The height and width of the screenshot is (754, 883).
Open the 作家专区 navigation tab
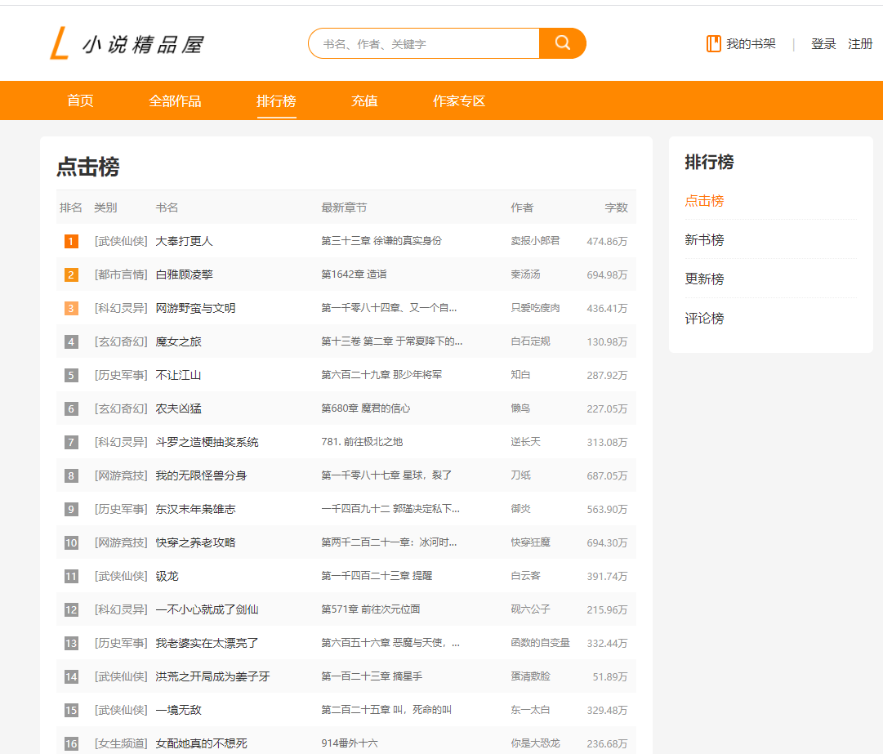(459, 101)
